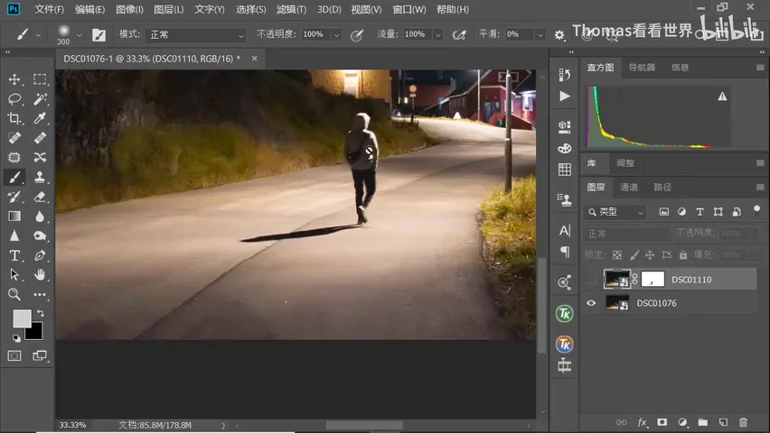The width and height of the screenshot is (770, 433).
Task: Open smoothing options gear
Action: tap(559, 35)
